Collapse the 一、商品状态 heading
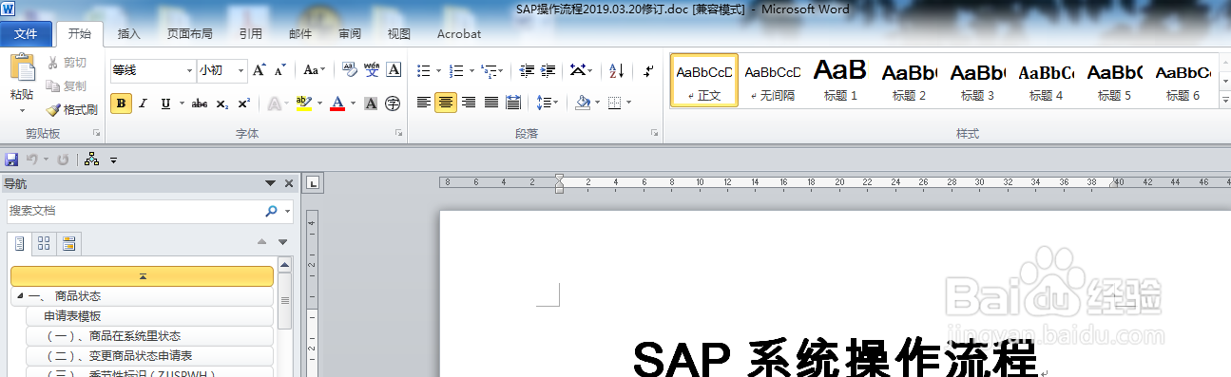 (20, 296)
